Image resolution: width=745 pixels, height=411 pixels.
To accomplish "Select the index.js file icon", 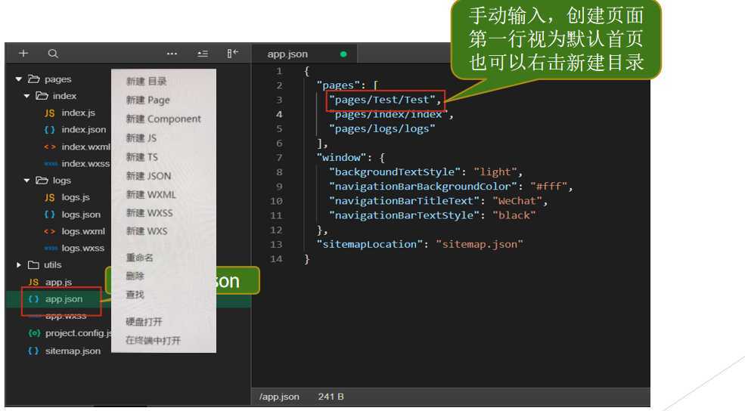I will pos(50,113).
